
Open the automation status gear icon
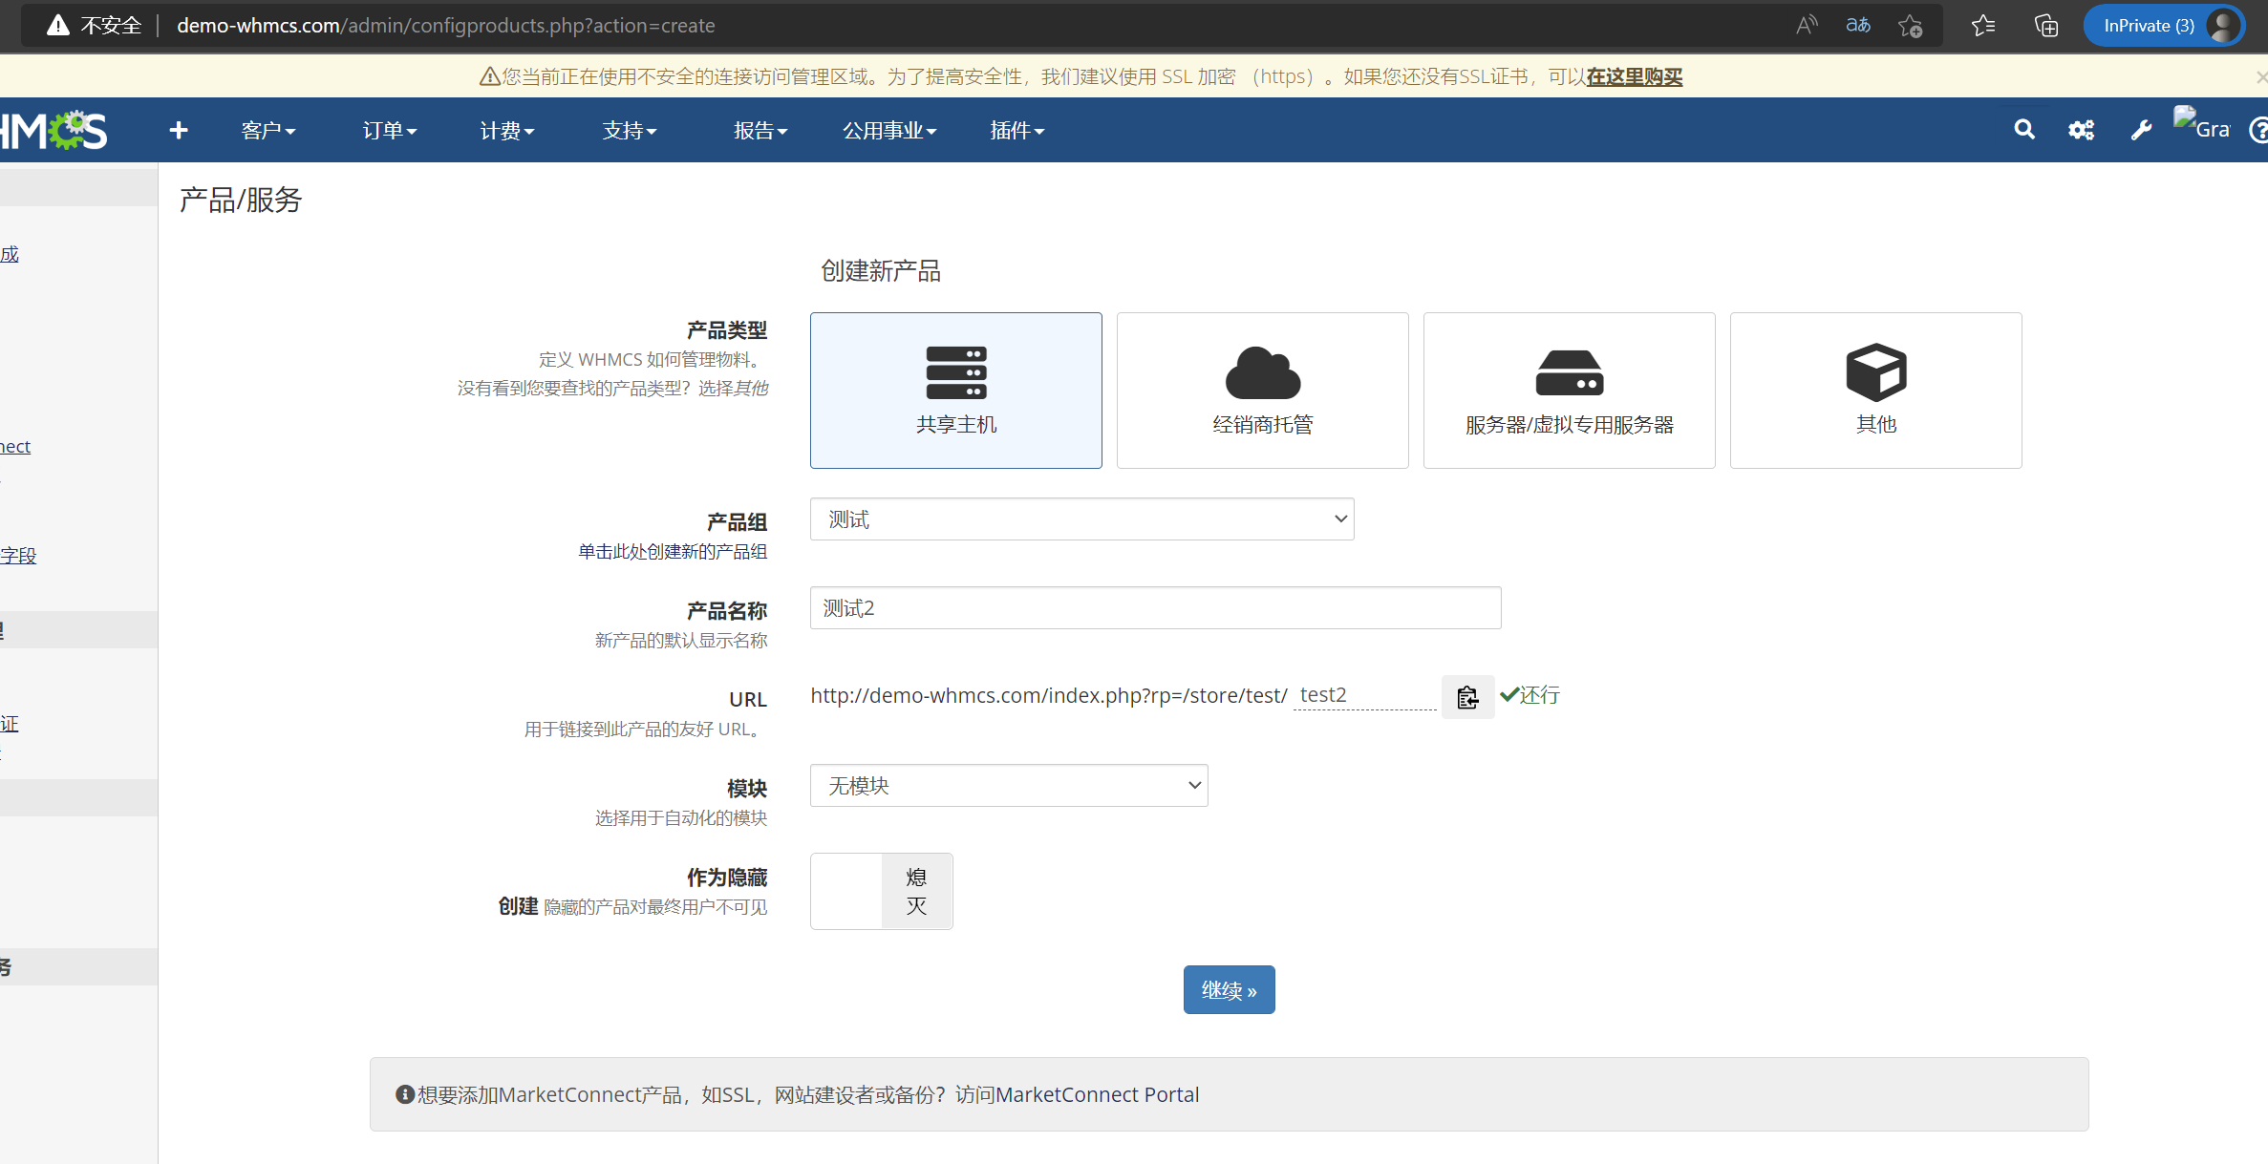(x=2081, y=130)
